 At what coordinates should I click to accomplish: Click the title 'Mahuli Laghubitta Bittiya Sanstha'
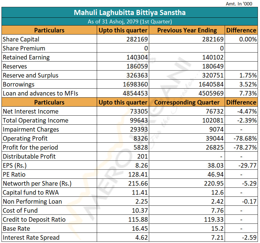click(129, 13)
